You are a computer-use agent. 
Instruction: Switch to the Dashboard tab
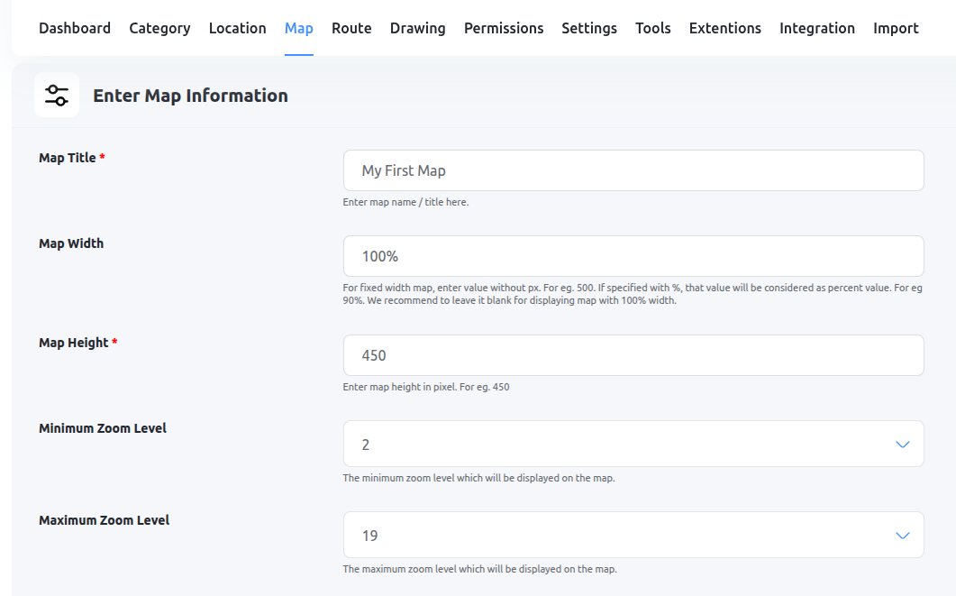coord(75,28)
